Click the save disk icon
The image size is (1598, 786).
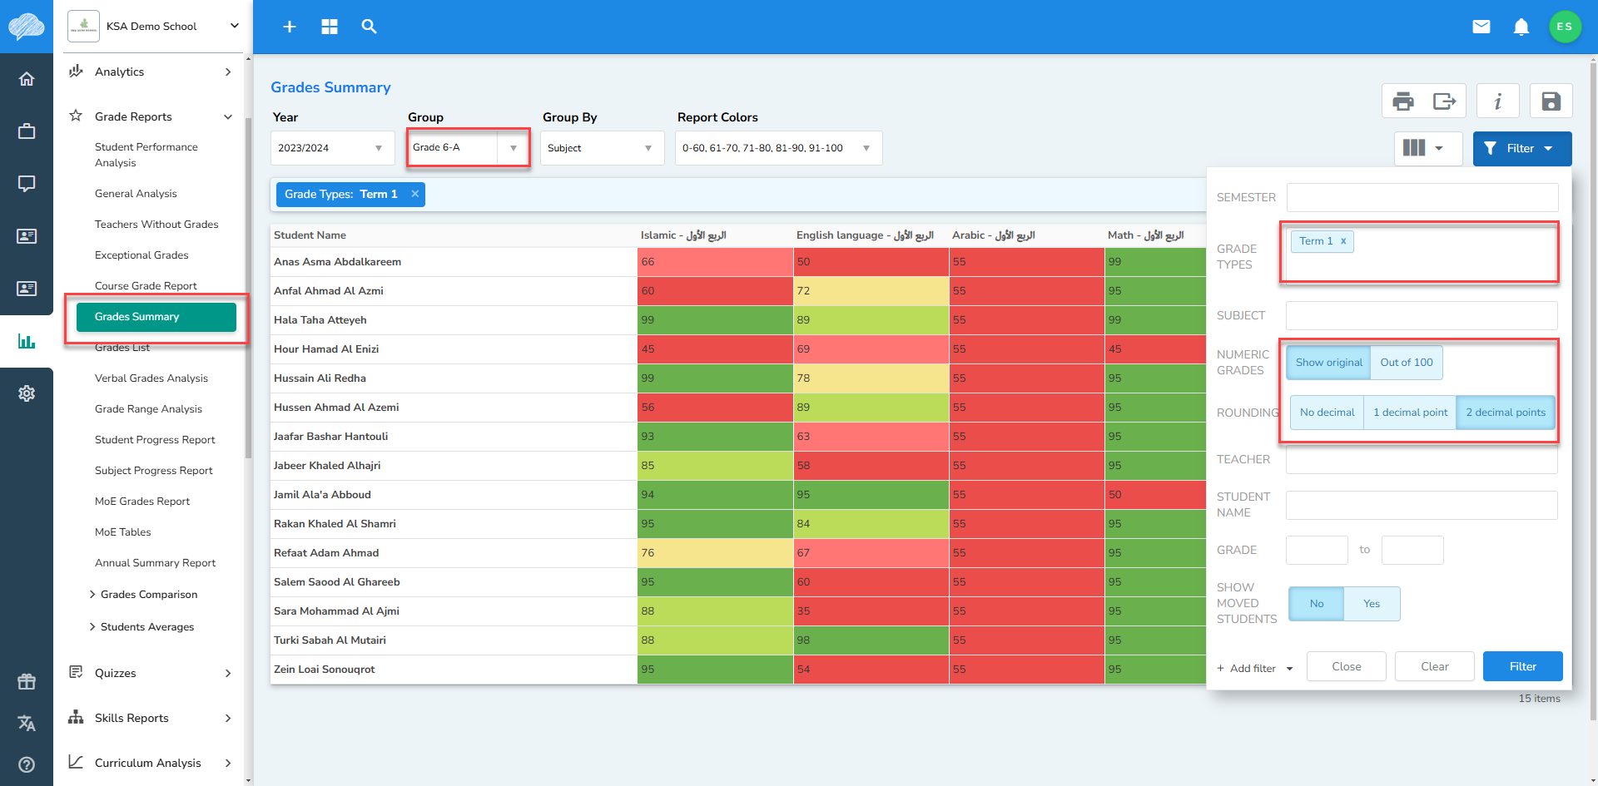tap(1551, 101)
